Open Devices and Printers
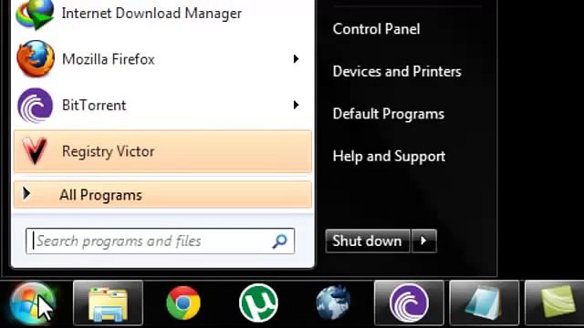The width and height of the screenshot is (584, 328). pos(397,71)
